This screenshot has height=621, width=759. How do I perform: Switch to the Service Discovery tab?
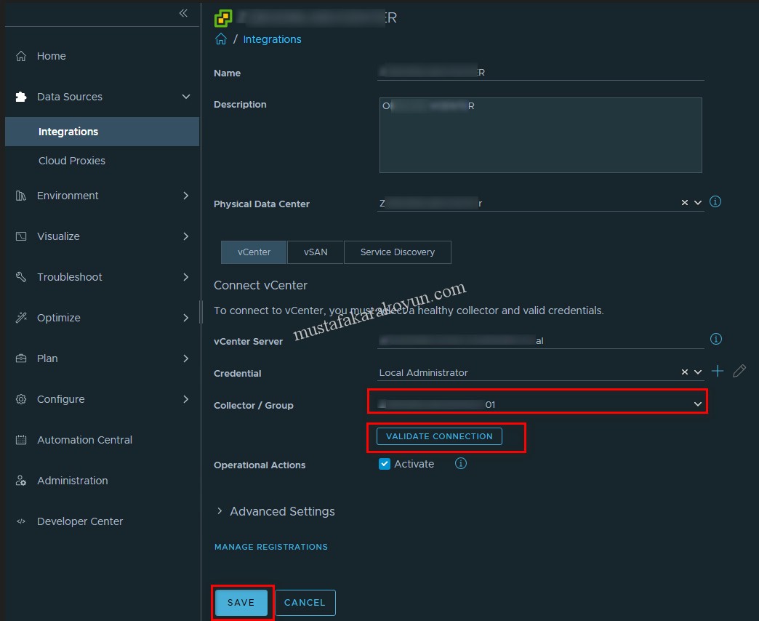pyautogui.click(x=397, y=252)
